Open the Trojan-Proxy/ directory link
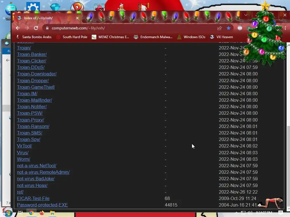Image resolution: width=290 pixels, height=217 pixels. pos(31,120)
